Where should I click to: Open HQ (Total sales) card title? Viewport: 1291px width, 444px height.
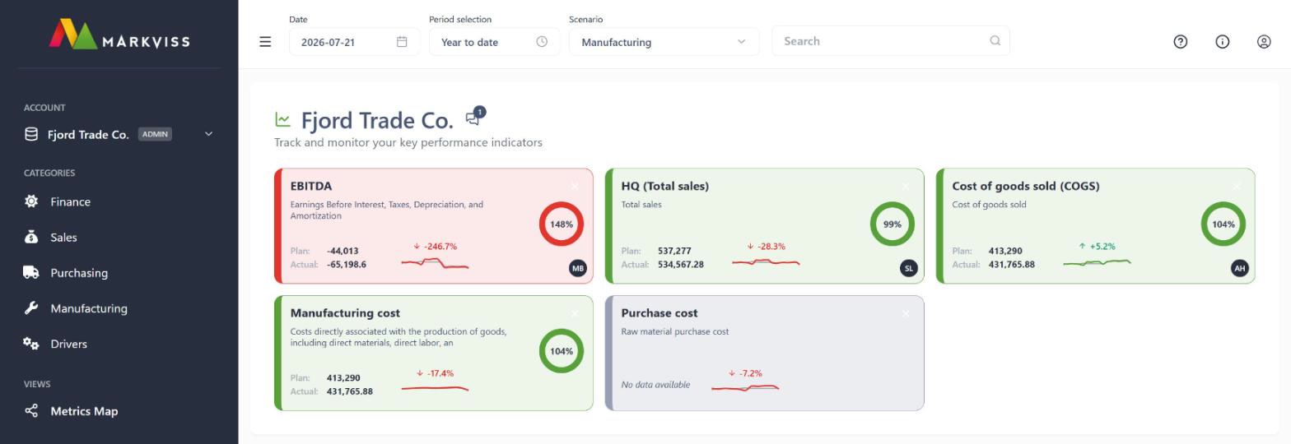coord(664,186)
